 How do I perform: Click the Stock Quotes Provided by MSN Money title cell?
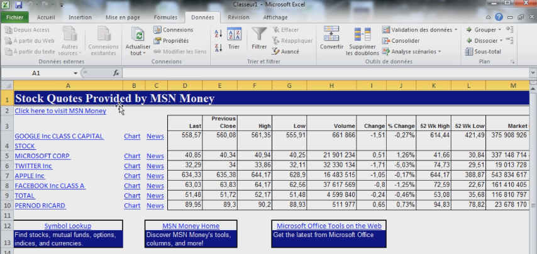[272, 98]
